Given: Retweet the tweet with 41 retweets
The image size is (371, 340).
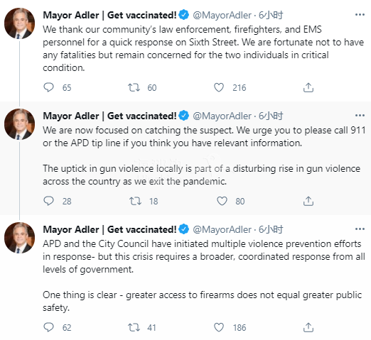Looking at the screenshot, I should (134, 327).
